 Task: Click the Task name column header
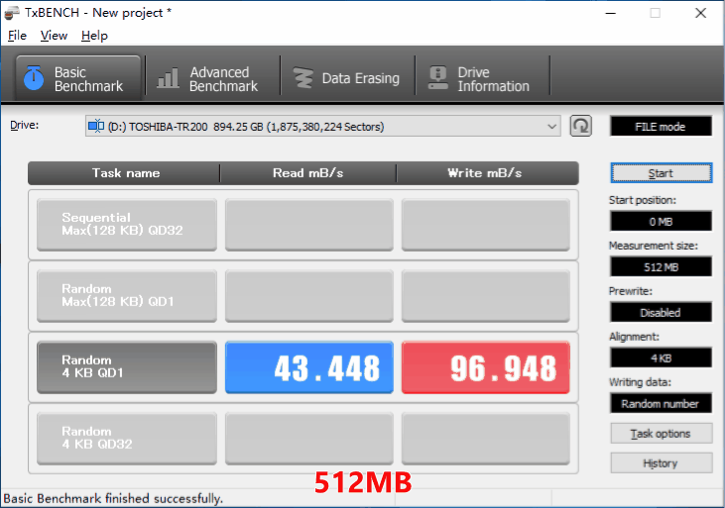pos(124,173)
